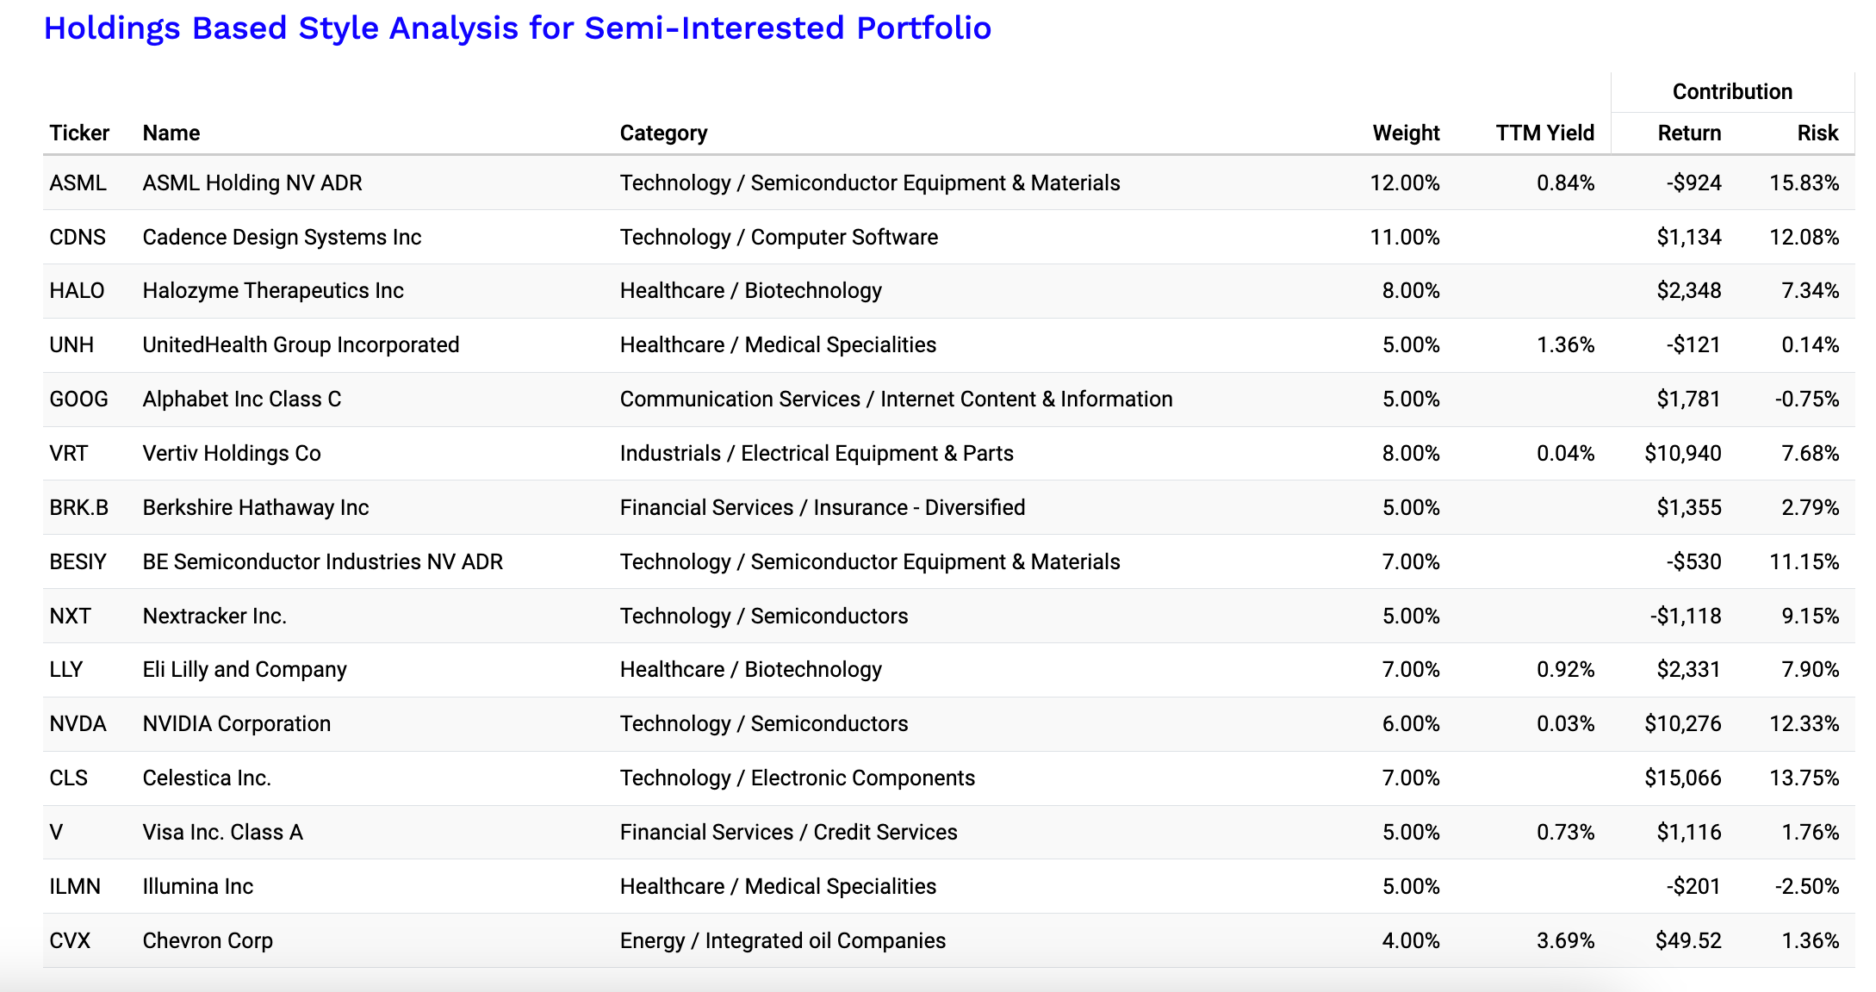This screenshot has width=1876, height=992.
Task: Select NVIDIA Corporation in the table
Action: click(x=236, y=724)
